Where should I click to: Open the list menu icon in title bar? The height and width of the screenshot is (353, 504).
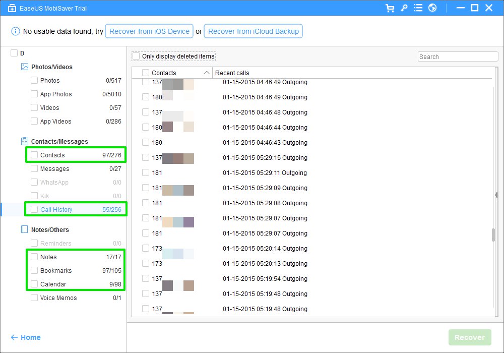click(418, 8)
